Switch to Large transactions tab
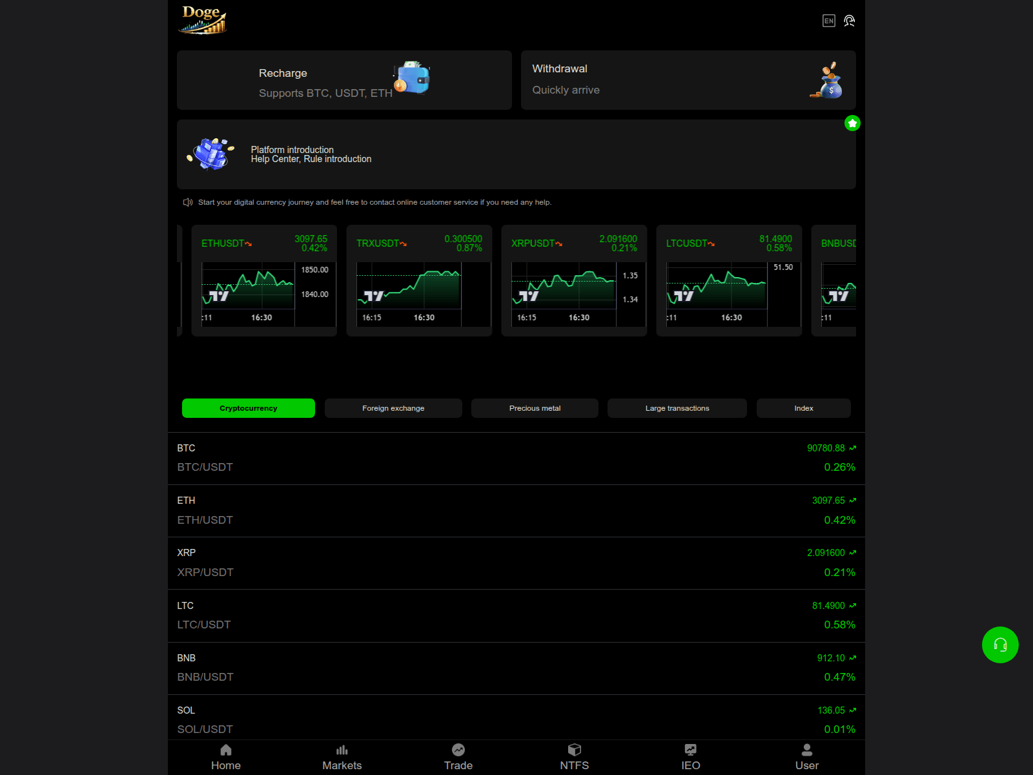1033x775 pixels. [677, 408]
